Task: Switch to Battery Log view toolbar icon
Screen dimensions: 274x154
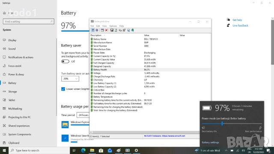Action: coord(97,30)
